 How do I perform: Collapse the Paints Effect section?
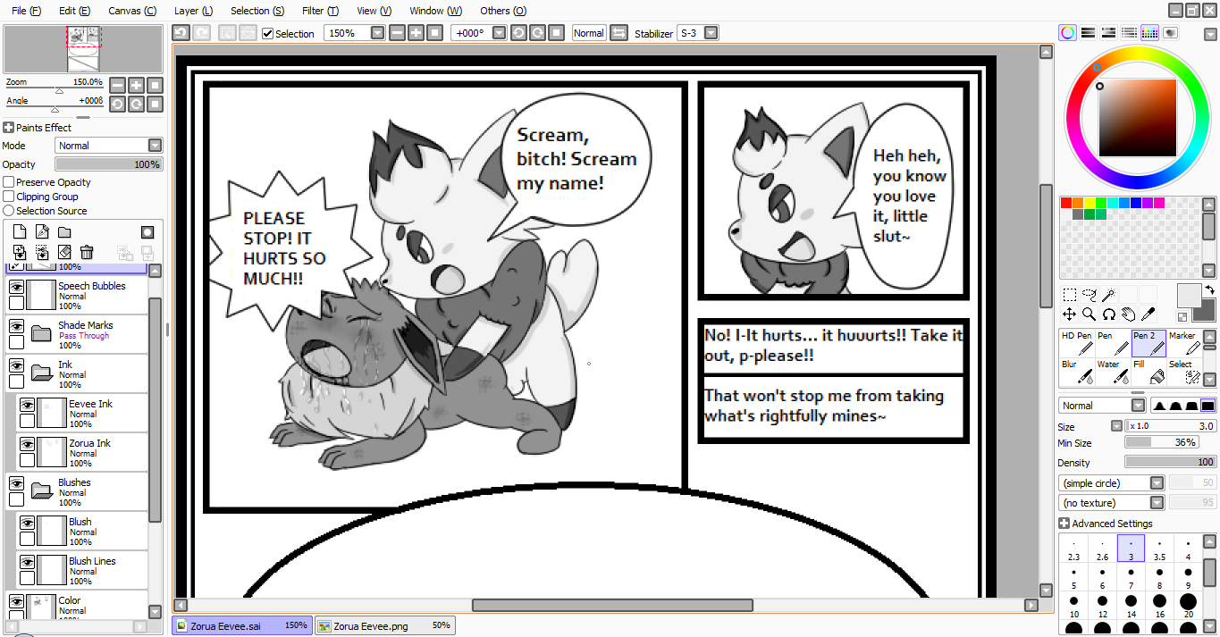(x=8, y=128)
